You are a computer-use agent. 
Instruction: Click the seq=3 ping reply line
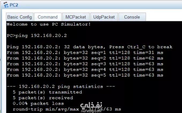pyautogui.click(x=85, y=64)
